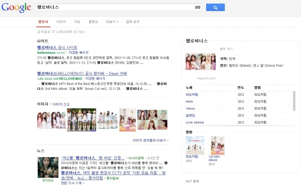Click the 2012 year cell for Love Appeal
301x185 pixels.
[241, 122]
